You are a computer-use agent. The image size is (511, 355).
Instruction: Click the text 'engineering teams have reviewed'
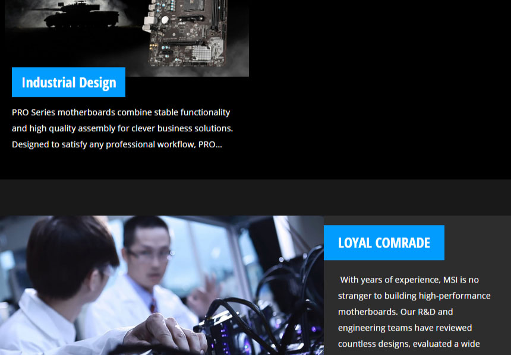(405, 328)
